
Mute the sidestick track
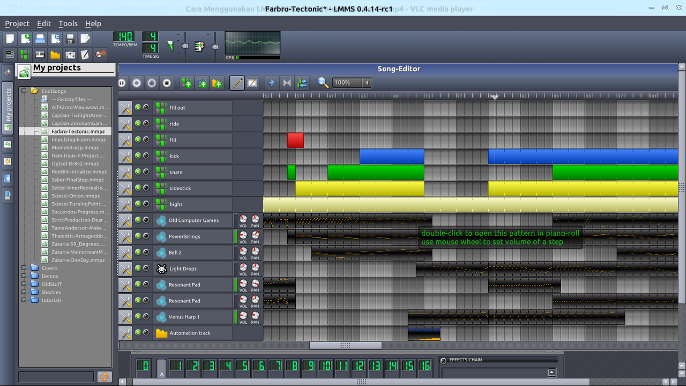pos(138,188)
